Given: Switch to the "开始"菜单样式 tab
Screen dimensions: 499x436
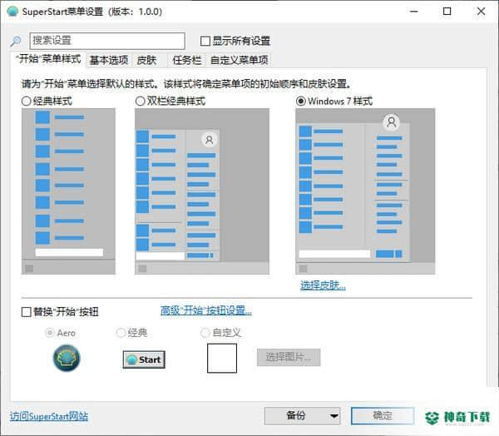Looking at the screenshot, I should click(48, 59).
